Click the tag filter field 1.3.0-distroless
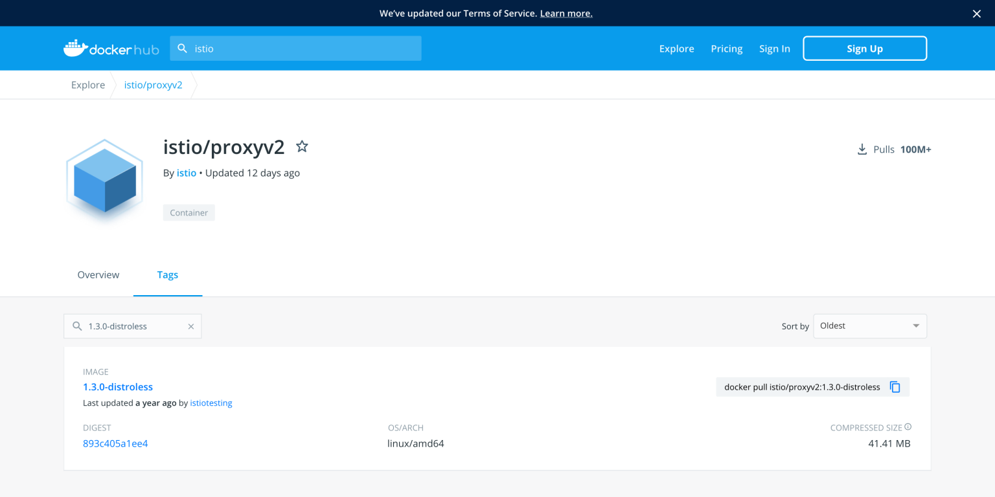Image resolution: width=995 pixels, height=497 pixels. click(133, 326)
